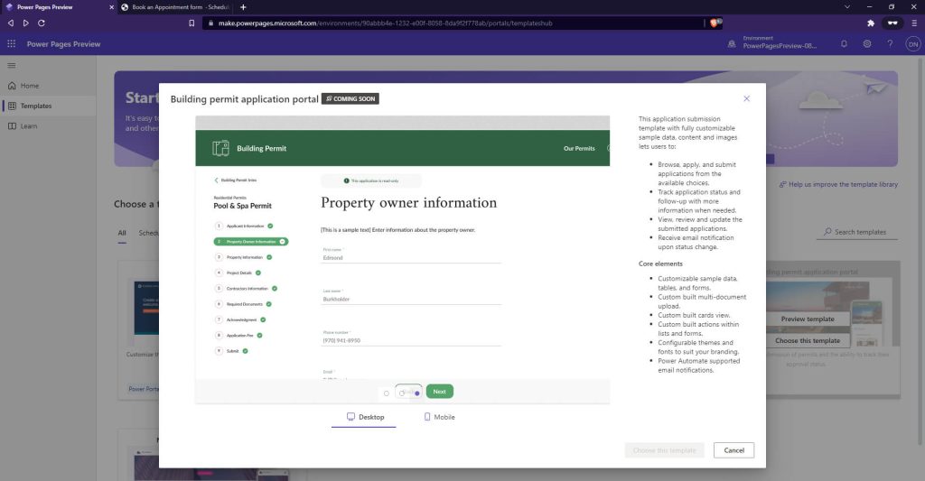Open the Brave Shields icon
The image size is (925, 481).
coord(715,23)
